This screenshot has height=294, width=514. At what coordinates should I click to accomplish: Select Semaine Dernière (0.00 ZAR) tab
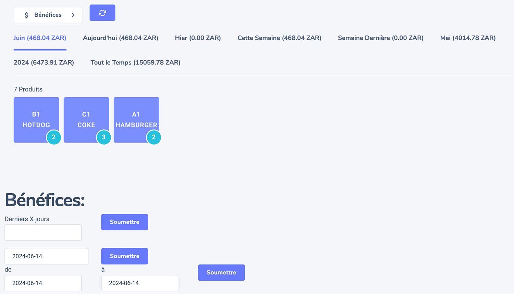coord(381,38)
